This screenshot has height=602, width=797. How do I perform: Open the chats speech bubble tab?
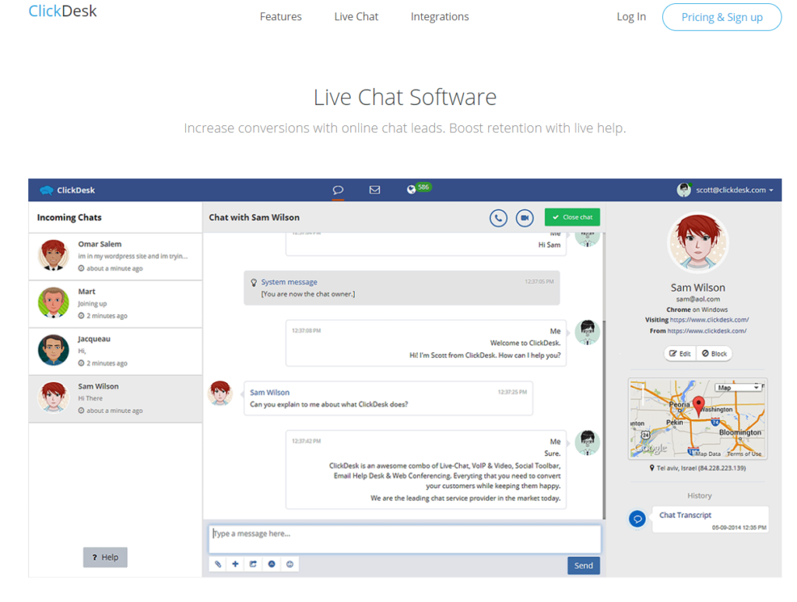(338, 190)
